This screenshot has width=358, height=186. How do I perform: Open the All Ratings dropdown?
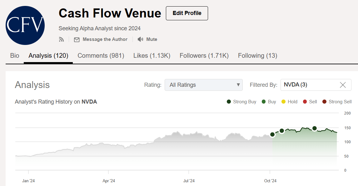pos(203,85)
